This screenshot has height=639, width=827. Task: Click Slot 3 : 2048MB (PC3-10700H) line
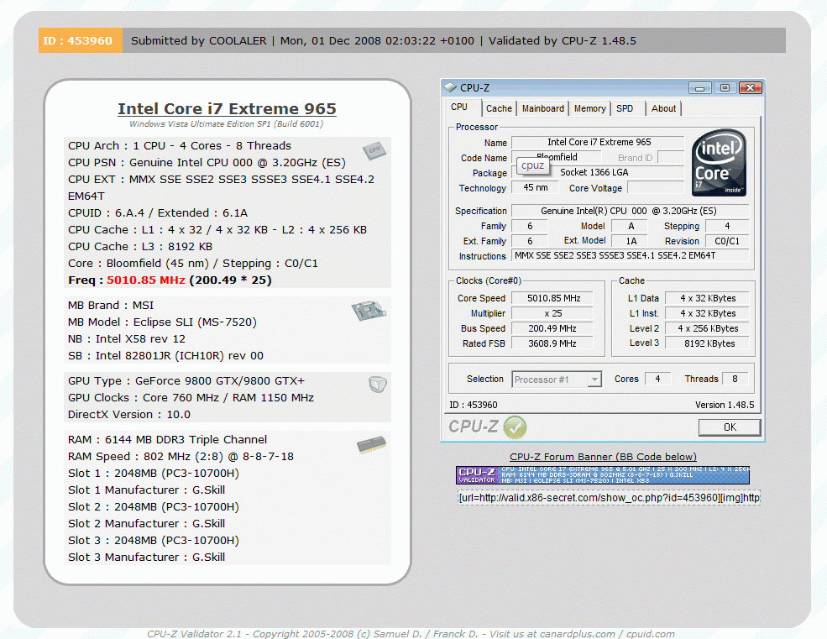(x=154, y=540)
